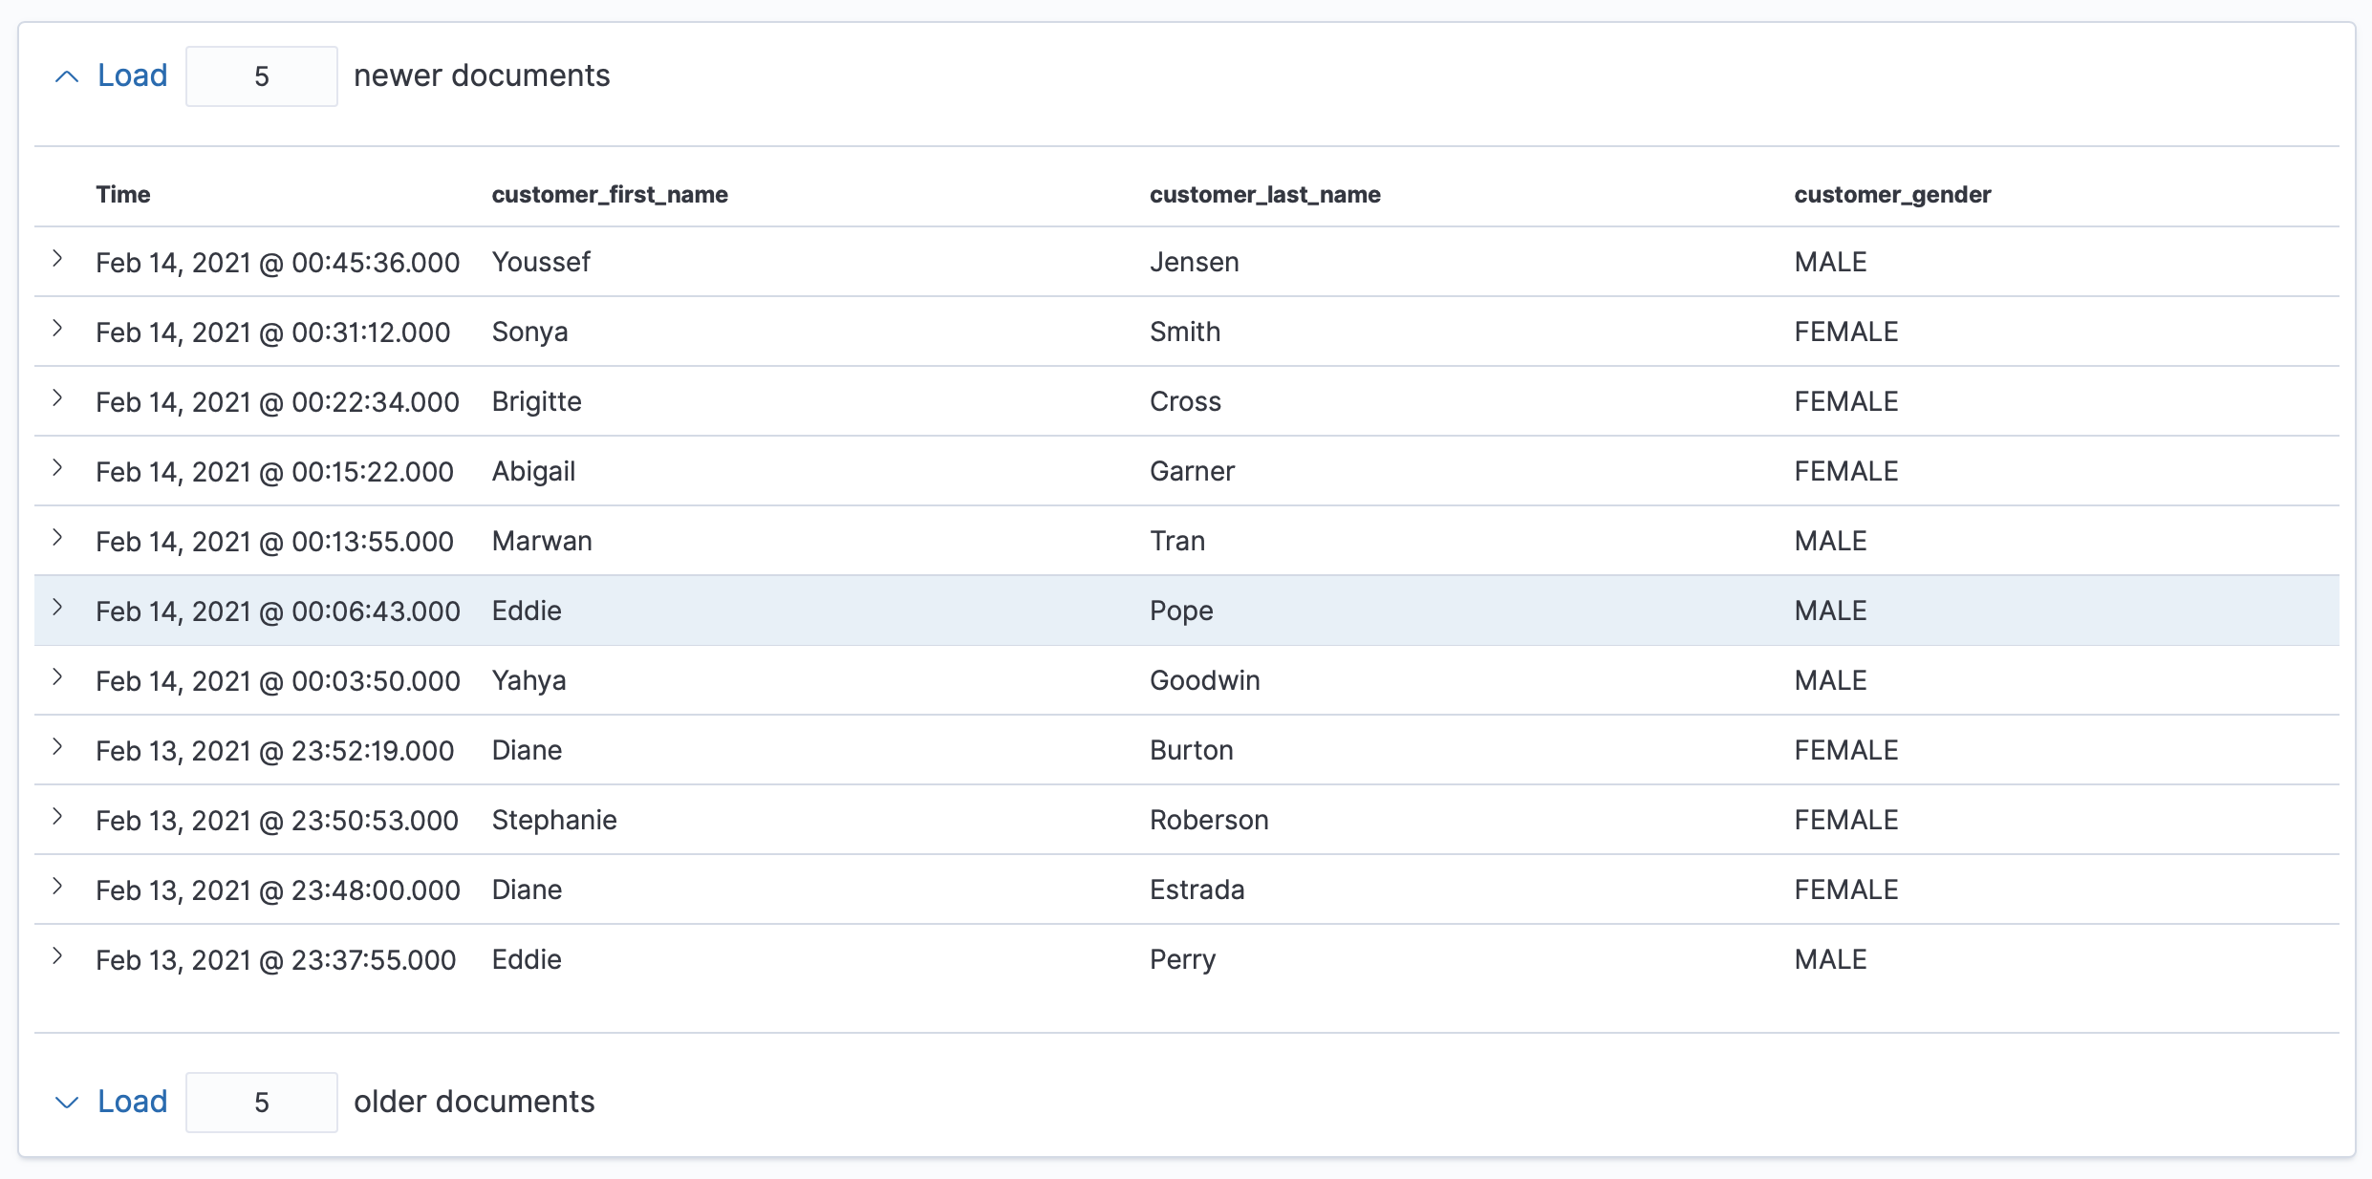The height and width of the screenshot is (1179, 2372).
Task: Click the chevron beside Load newer documents
Action: [x=67, y=75]
